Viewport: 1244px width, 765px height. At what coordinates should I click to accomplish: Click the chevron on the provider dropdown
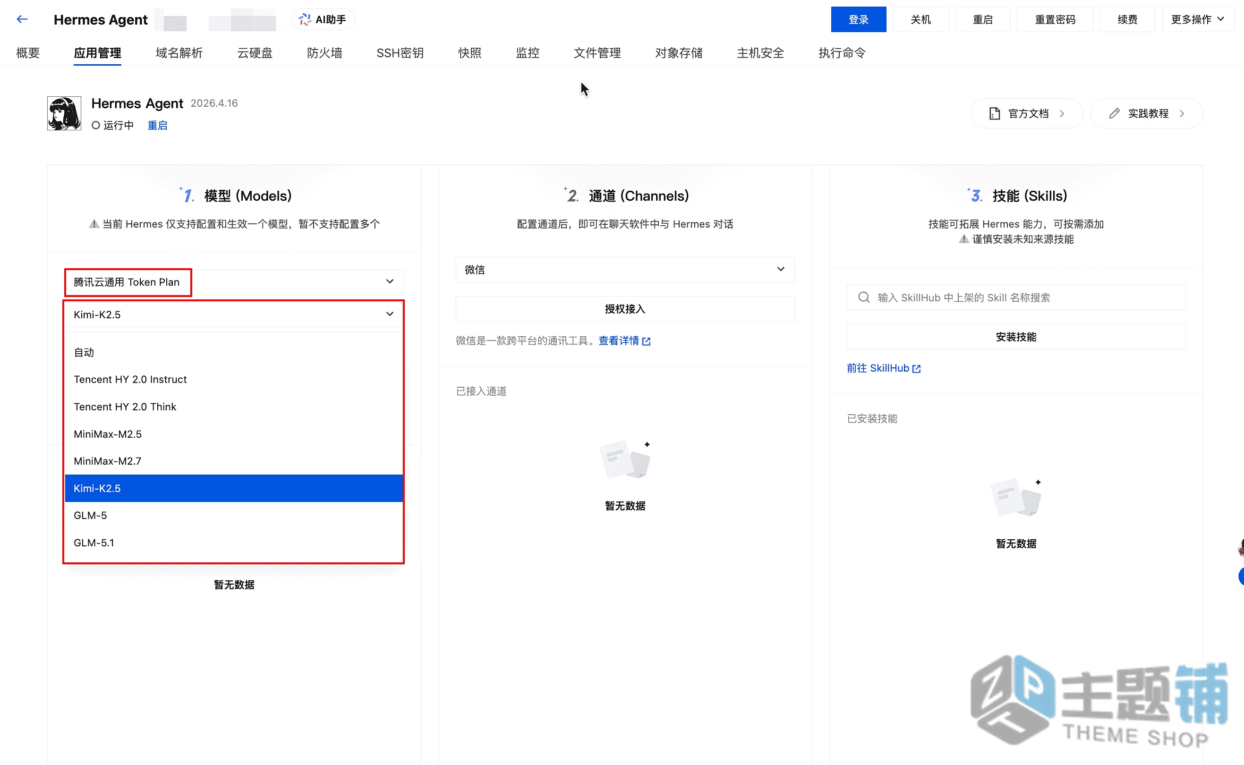(390, 281)
